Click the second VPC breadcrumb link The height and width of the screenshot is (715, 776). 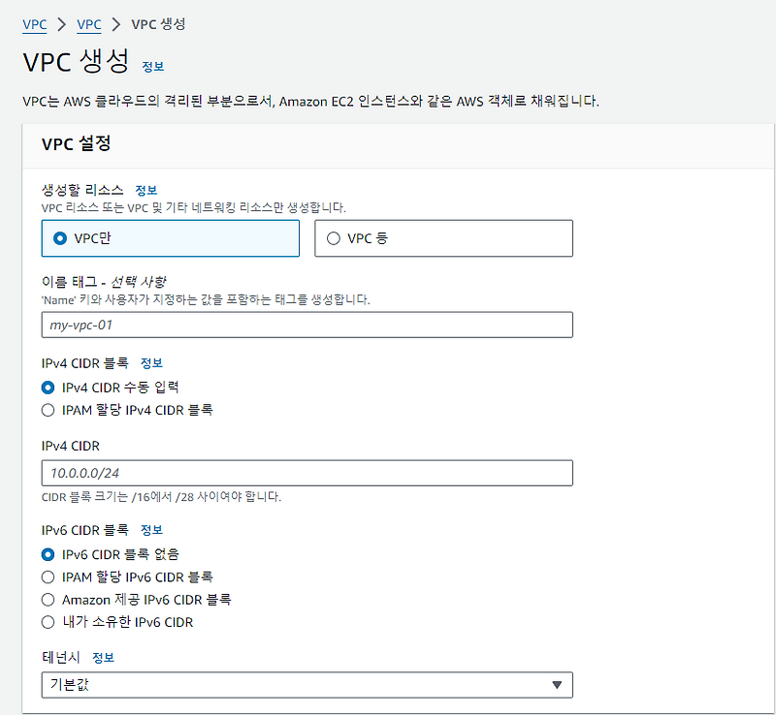(x=88, y=24)
